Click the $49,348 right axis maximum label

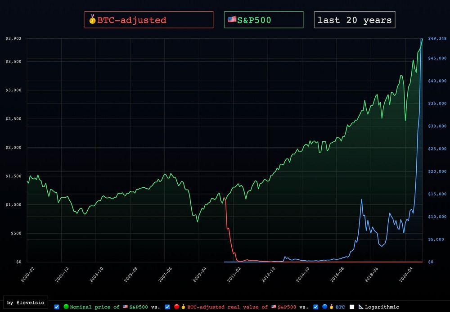[x=437, y=38]
